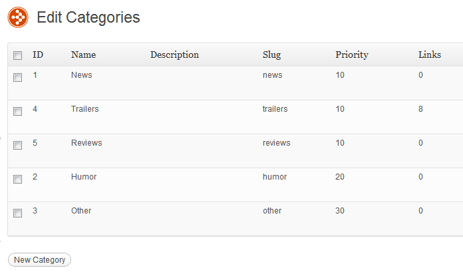Click the Description column header
The height and width of the screenshot is (278, 463).
point(174,55)
